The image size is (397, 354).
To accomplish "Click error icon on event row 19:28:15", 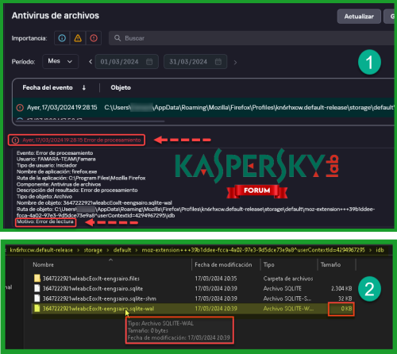I will click(x=20, y=108).
